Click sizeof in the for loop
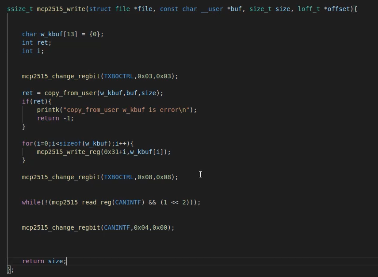378x277 pixels. pyautogui.click(x=70, y=143)
